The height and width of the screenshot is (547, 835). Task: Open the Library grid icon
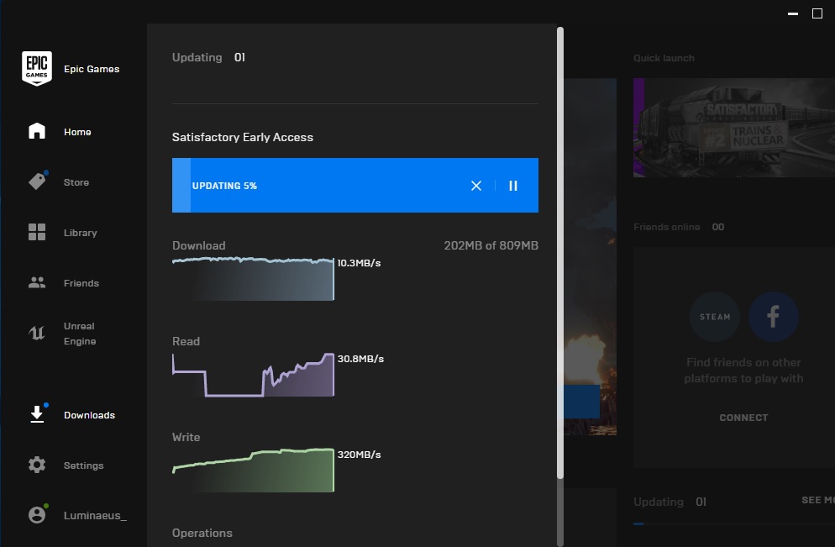37,232
